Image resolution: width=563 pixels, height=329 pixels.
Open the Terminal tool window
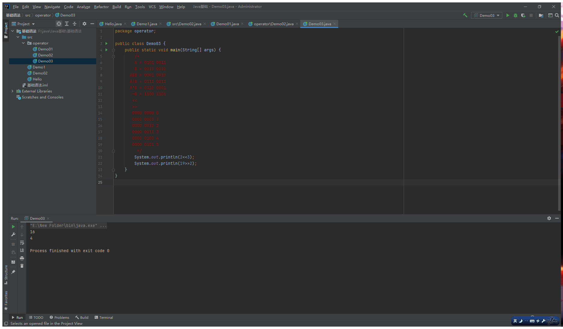tap(104, 318)
